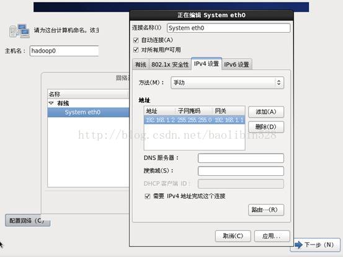Click the 下一步(N) next button
Screen dimensions: 343x257
pos(315,245)
